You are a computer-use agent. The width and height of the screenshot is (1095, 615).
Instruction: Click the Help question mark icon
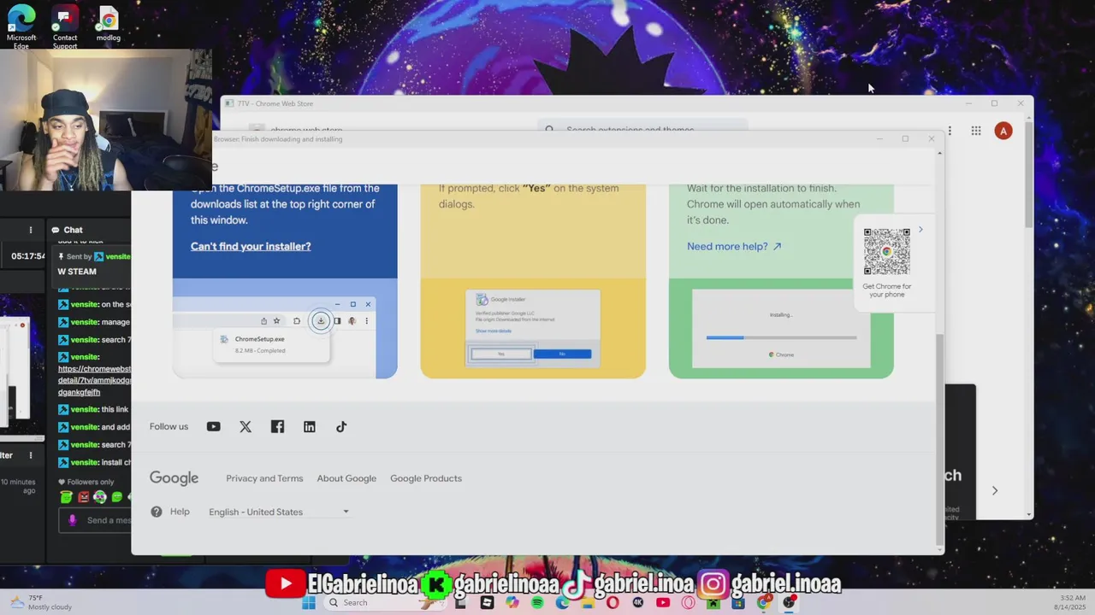coord(156,512)
